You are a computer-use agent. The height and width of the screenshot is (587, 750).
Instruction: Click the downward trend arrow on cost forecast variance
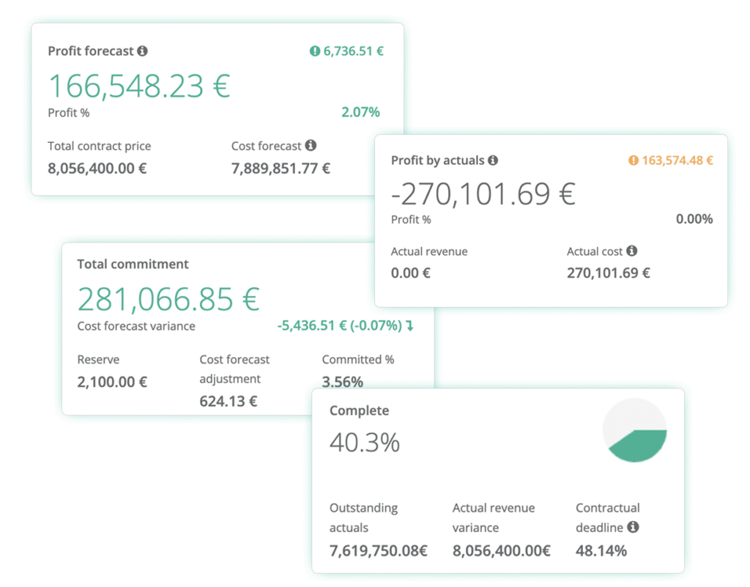pos(409,325)
